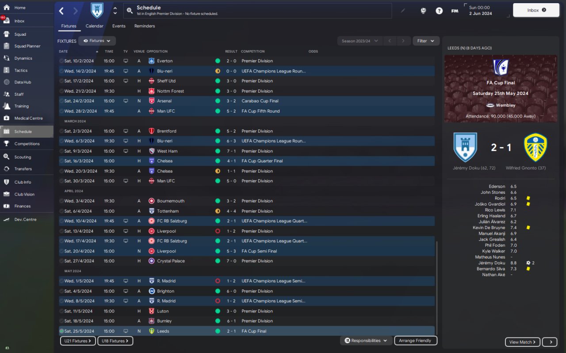
Task: Expand the Season 2023/24 dropdown
Action: point(360,41)
